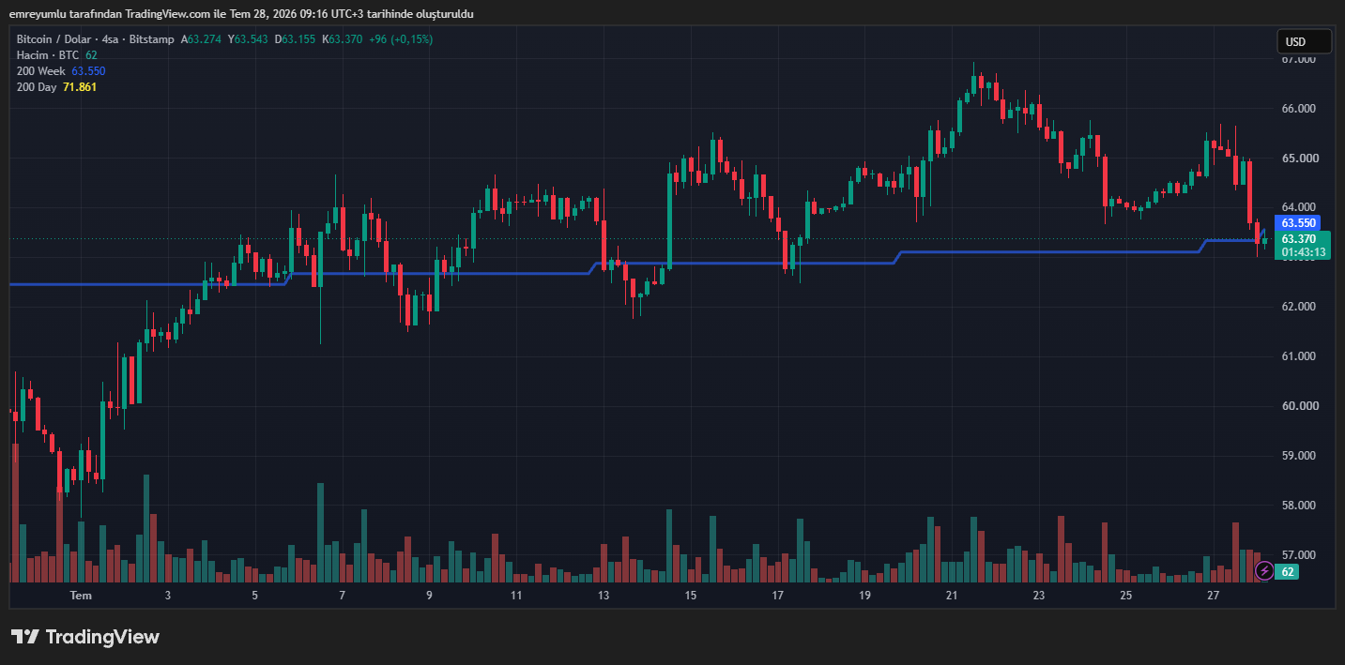Image resolution: width=1345 pixels, height=665 pixels.
Task: Click the Bitstamp exchange name in header
Action: click(x=151, y=39)
